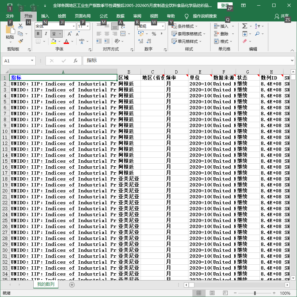Click the Clear eraser icon
This screenshot has width=297, height=297.
click(x=245, y=41)
